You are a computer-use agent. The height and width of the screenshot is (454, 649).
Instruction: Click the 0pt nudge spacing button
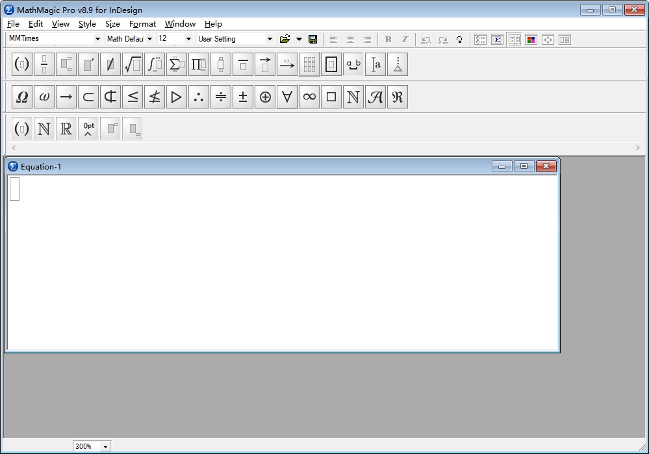(88, 129)
